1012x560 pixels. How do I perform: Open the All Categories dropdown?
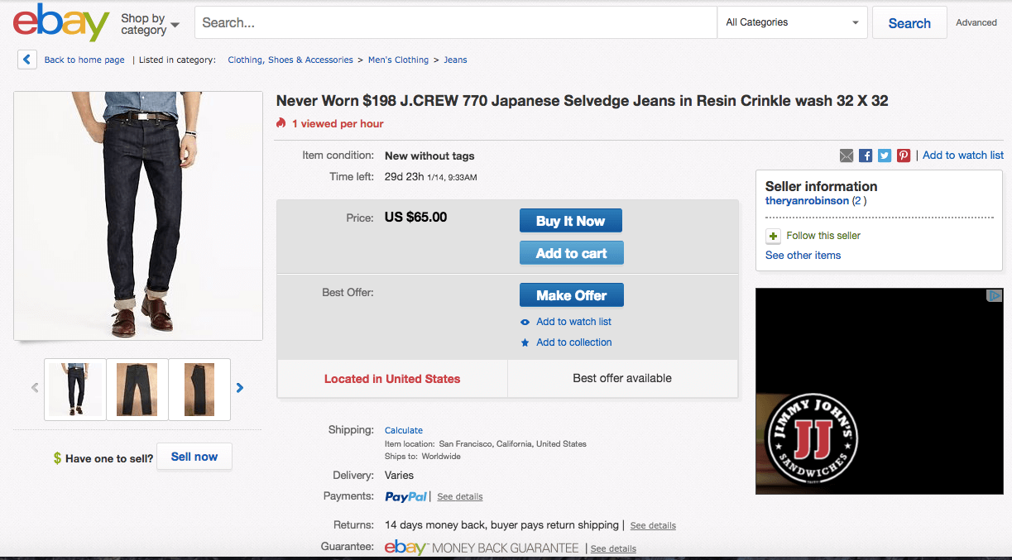pos(791,22)
